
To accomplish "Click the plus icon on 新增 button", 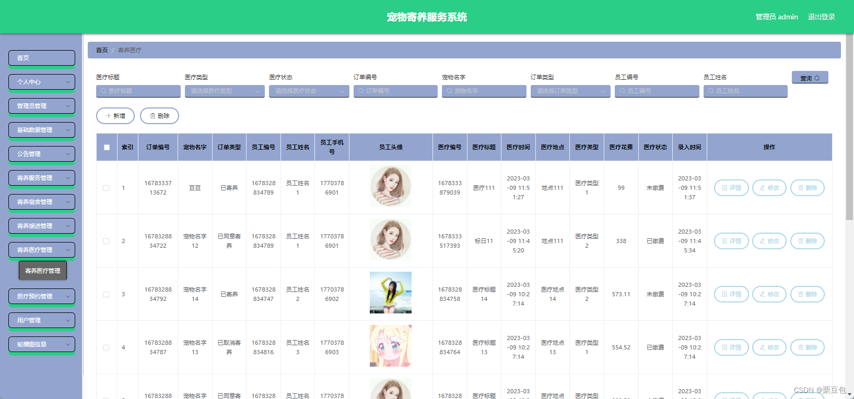I will 109,116.
